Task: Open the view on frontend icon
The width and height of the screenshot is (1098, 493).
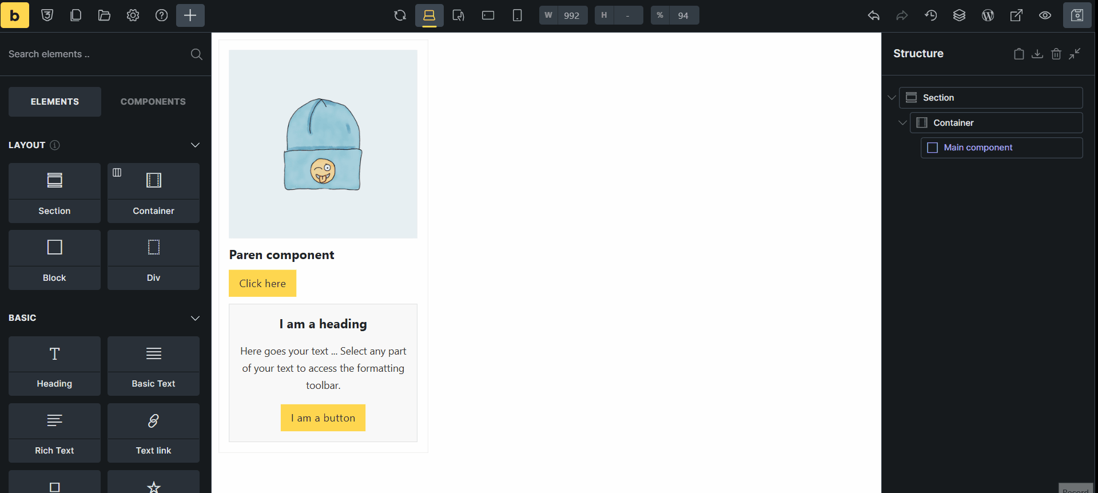Action: [1016, 15]
